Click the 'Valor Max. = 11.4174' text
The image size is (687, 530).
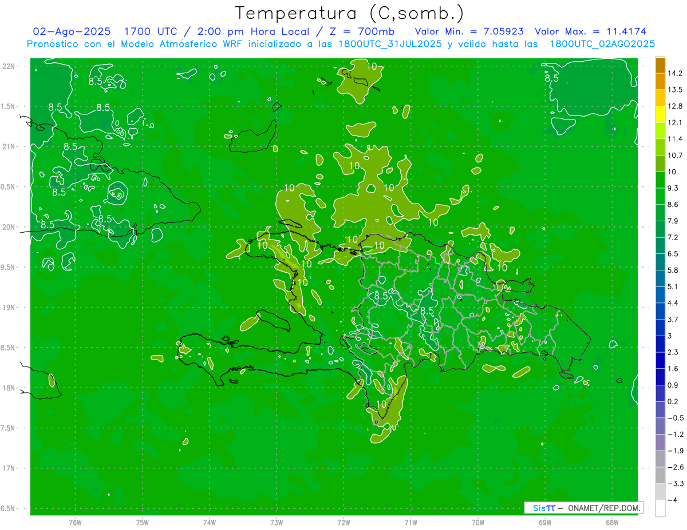tap(591, 31)
